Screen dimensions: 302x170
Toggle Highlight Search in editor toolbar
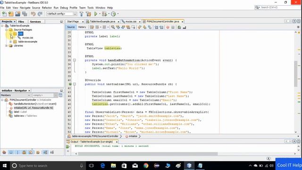tap(128, 27)
